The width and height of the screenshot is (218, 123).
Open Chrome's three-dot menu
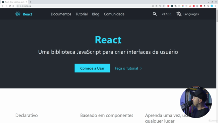[x=216, y=6]
